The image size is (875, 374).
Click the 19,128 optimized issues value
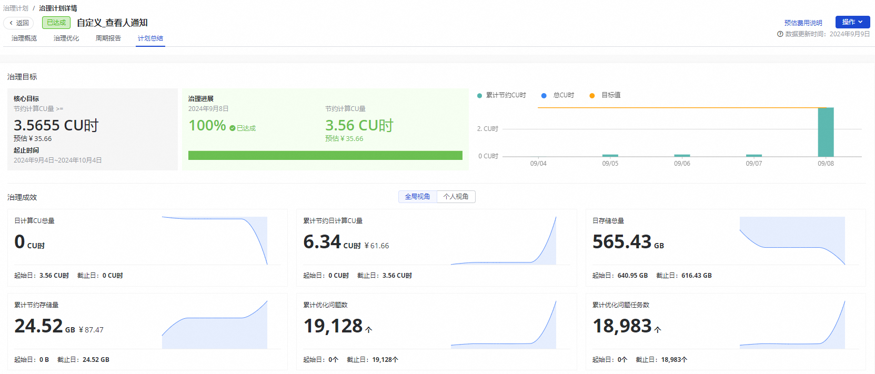click(x=338, y=326)
